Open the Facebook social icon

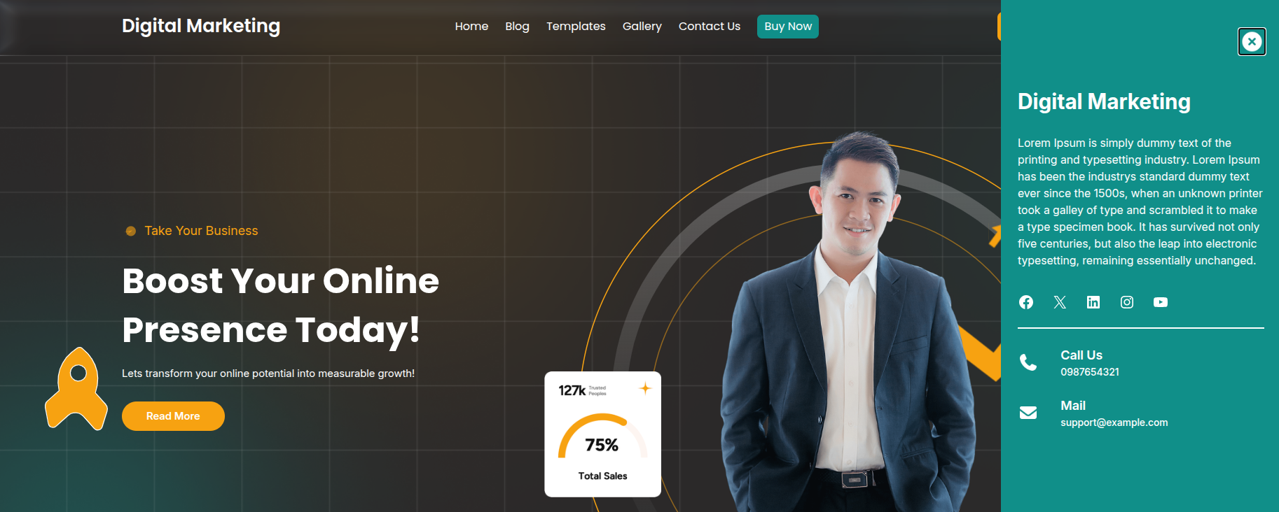[1026, 302]
